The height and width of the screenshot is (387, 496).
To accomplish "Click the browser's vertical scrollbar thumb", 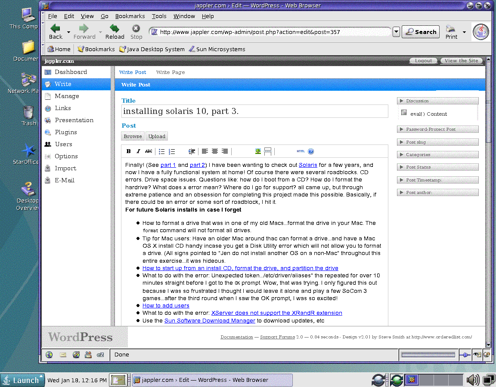I will tap(488, 102).
